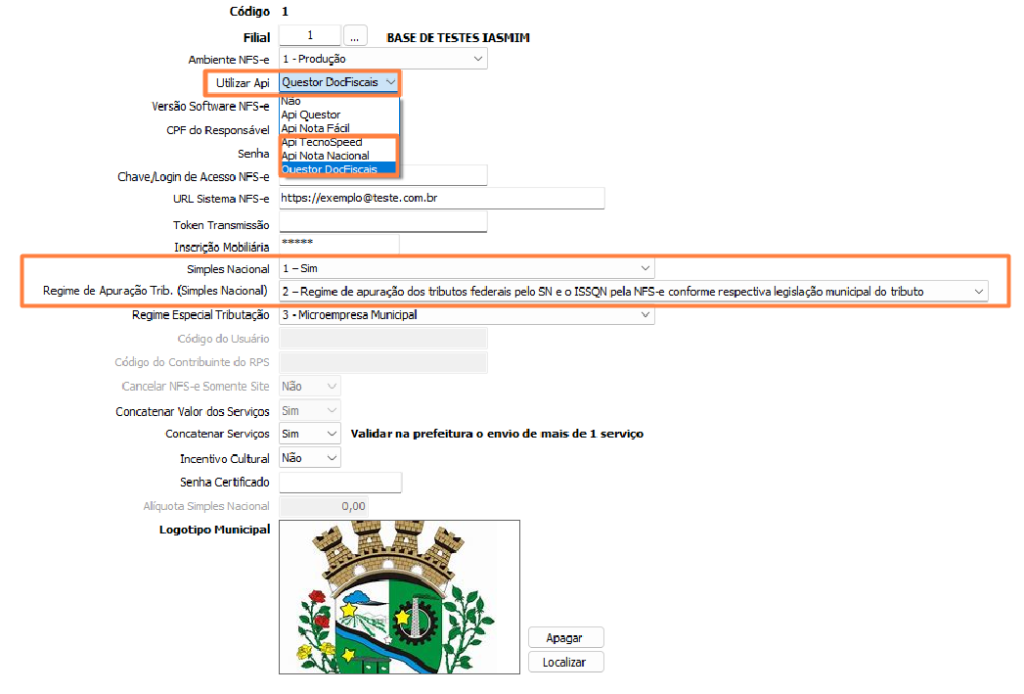The width and height of the screenshot is (1024, 694).
Task: Choose 'Api Questor' from the list
Action: (x=311, y=115)
